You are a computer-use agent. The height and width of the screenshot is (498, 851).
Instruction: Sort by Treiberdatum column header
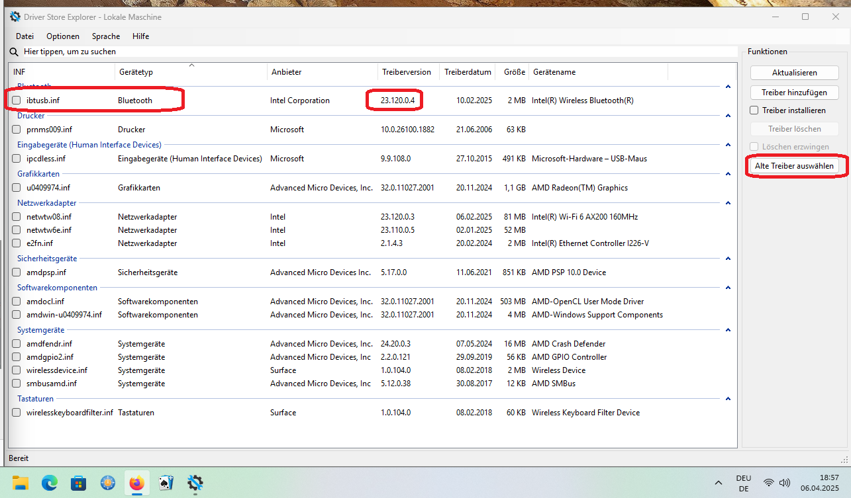468,72
